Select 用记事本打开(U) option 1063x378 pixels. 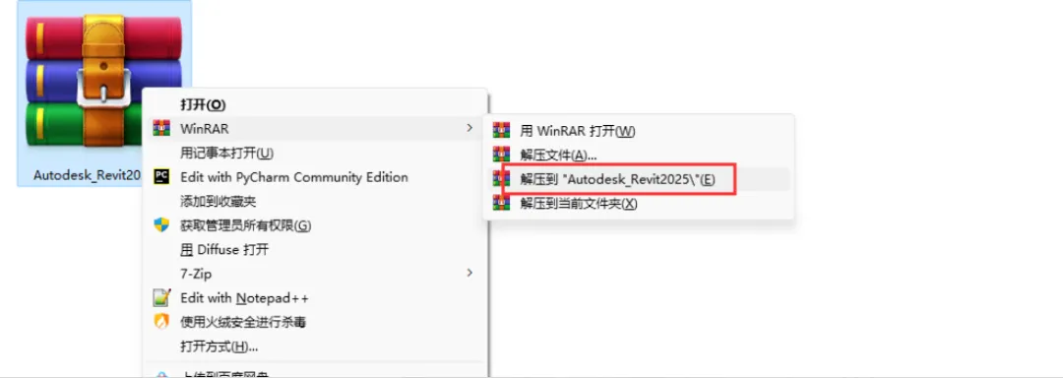click(x=316, y=153)
